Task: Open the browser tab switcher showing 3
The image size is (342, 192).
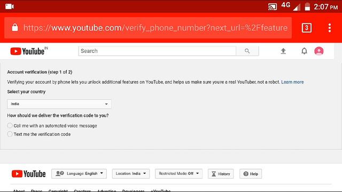Action: coord(306,28)
